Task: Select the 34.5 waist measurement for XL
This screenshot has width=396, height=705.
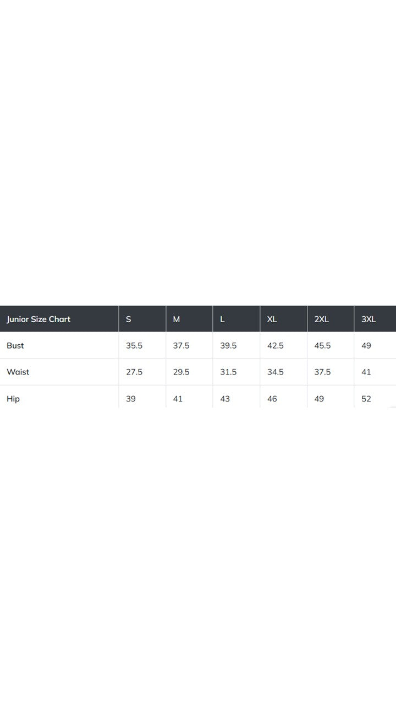Action: 276,372
